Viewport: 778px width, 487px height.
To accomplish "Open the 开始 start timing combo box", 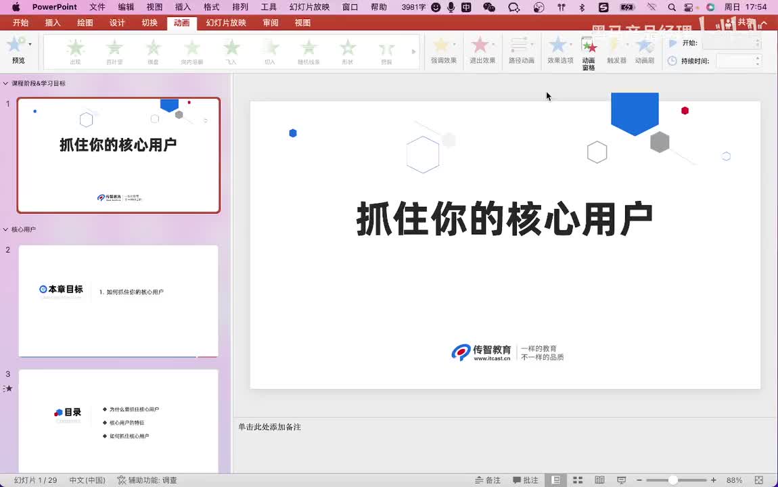I will click(733, 43).
